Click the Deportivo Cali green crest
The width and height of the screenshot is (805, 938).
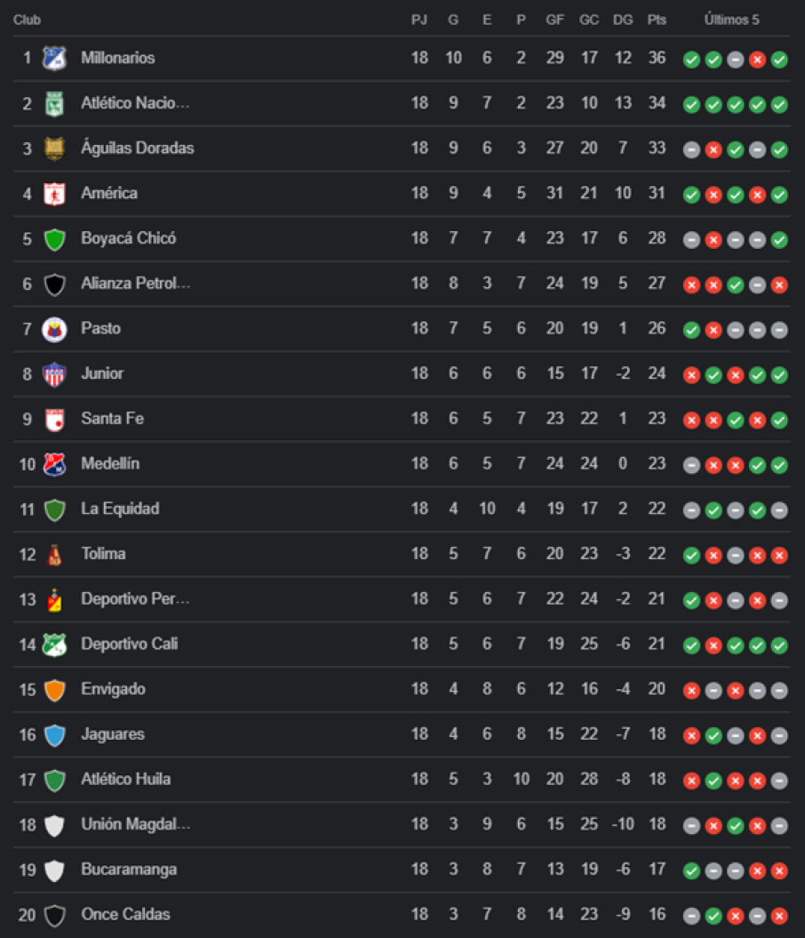coord(55,645)
